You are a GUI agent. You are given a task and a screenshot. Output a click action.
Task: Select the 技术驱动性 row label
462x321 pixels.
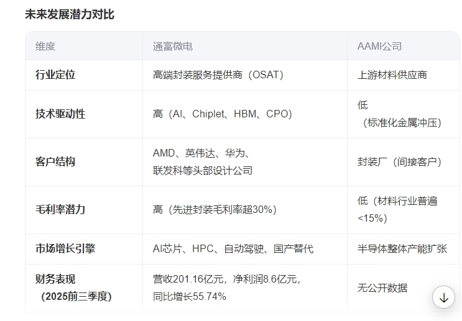click(x=60, y=114)
